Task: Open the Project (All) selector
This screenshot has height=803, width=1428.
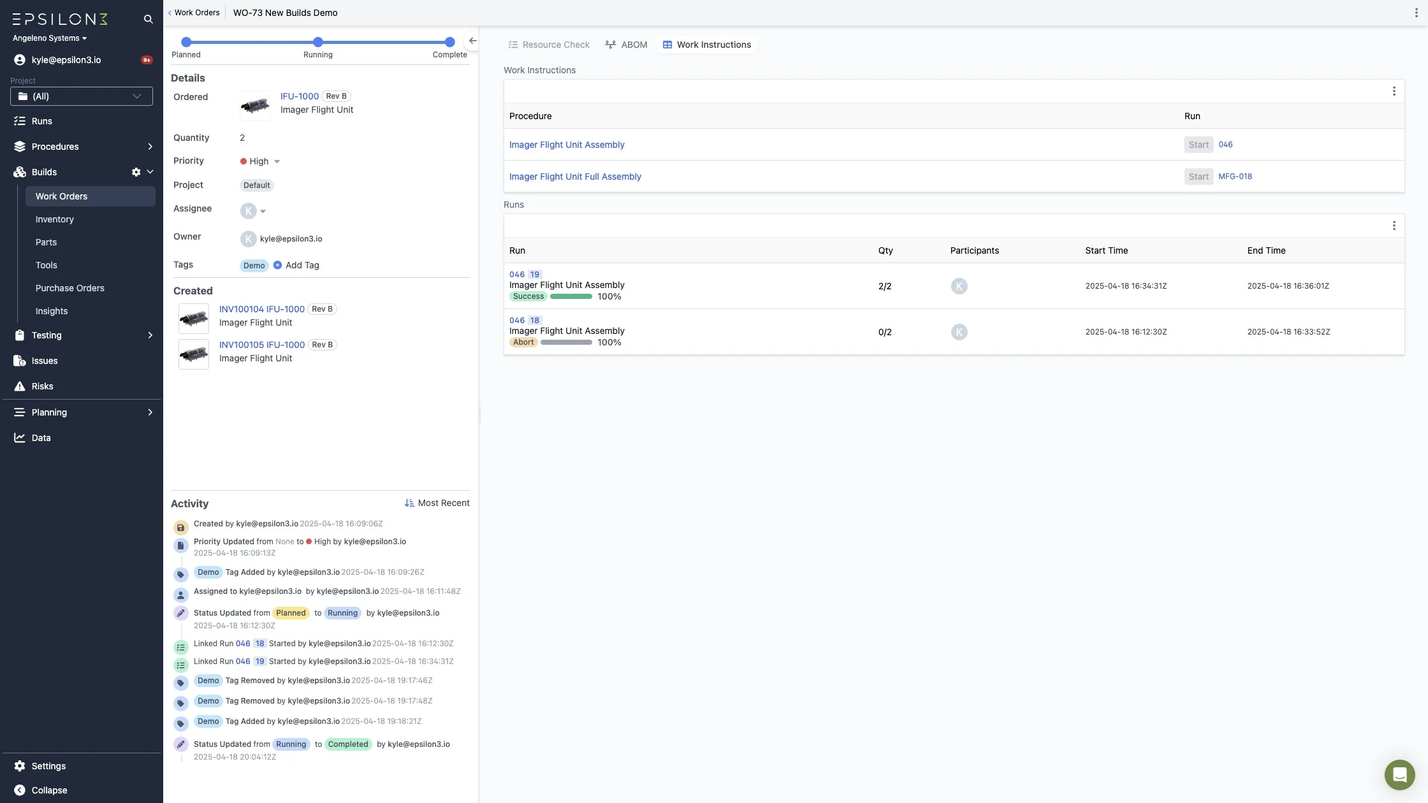Action: click(x=82, y=96)
